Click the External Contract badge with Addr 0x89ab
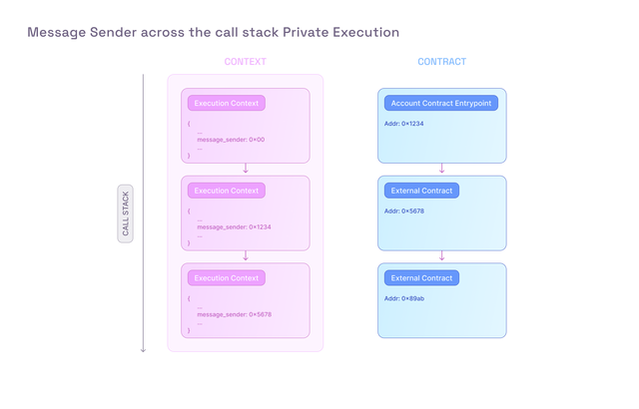The image size is (639, 409). coord(421,278)
